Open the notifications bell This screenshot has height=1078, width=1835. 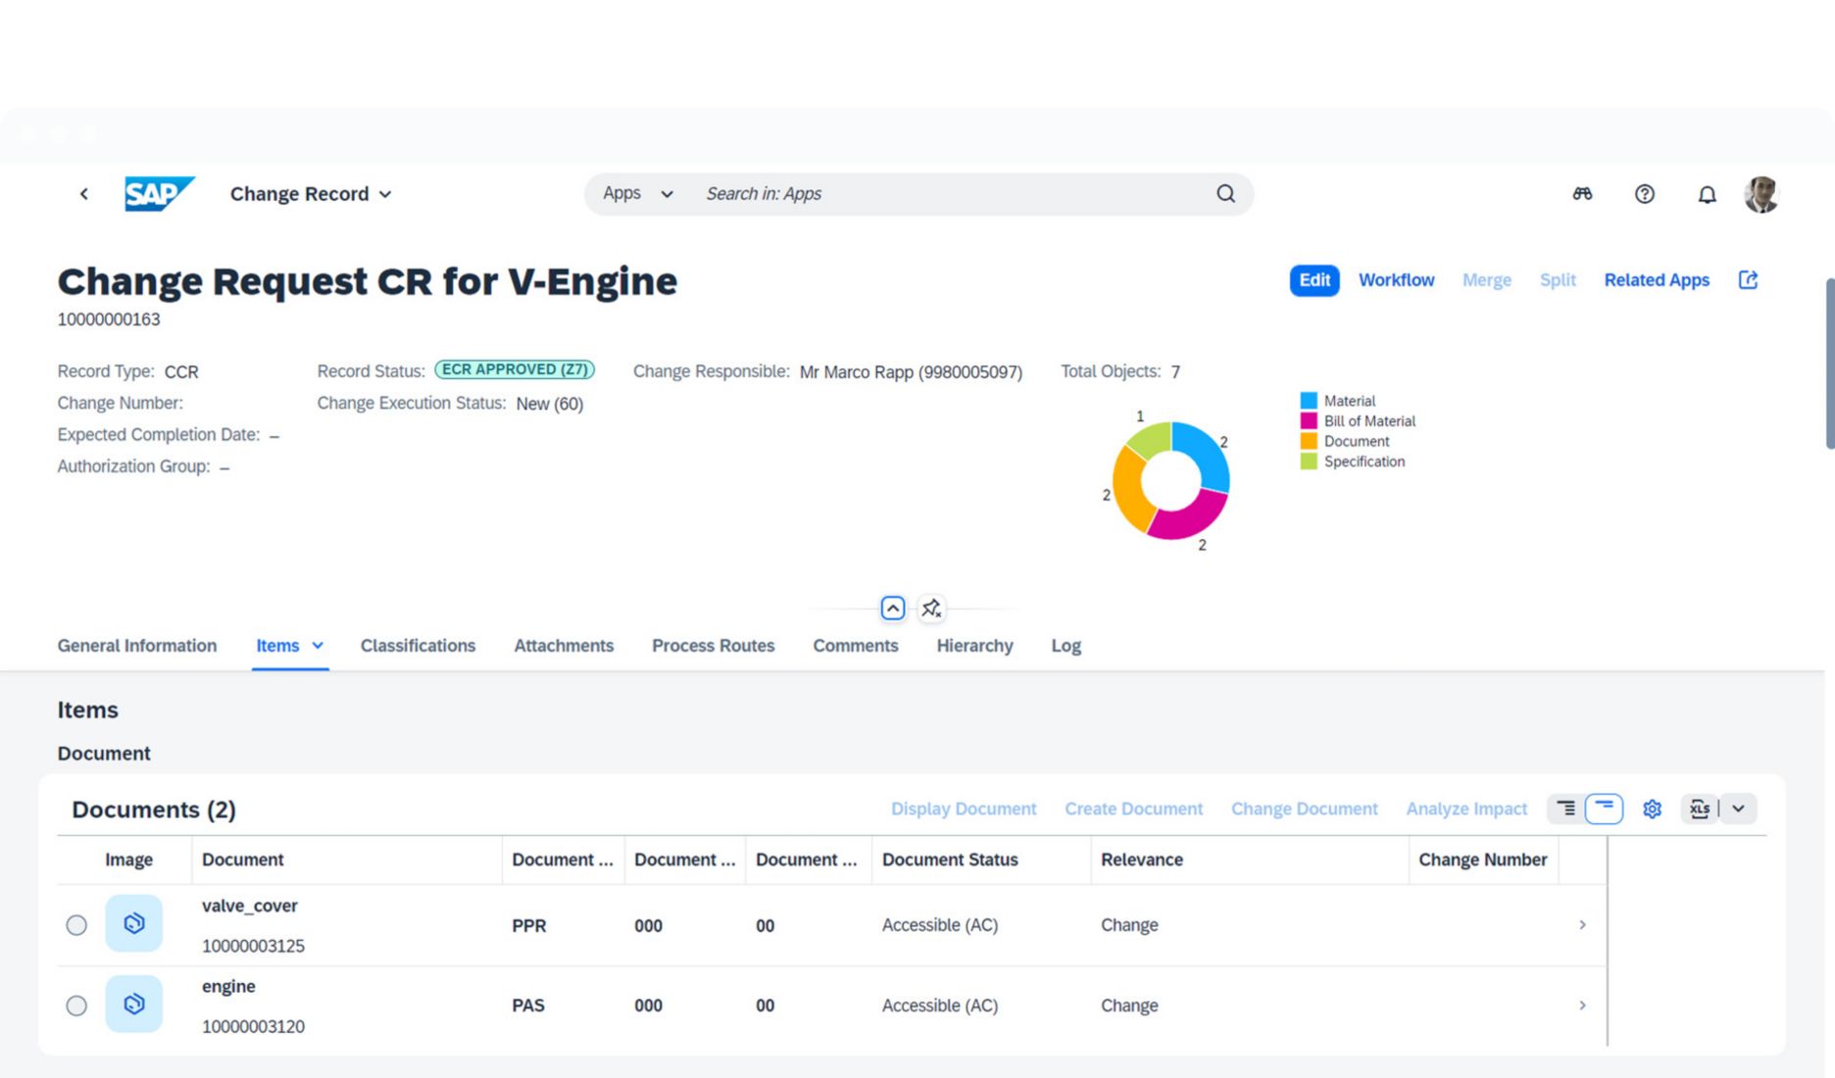coord(1707,194)
